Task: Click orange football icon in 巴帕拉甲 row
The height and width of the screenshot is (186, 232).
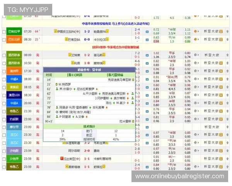Action: [x=195, y=31]
